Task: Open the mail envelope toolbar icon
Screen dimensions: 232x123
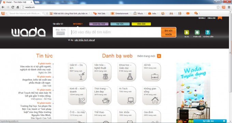Action: [188, 13]
